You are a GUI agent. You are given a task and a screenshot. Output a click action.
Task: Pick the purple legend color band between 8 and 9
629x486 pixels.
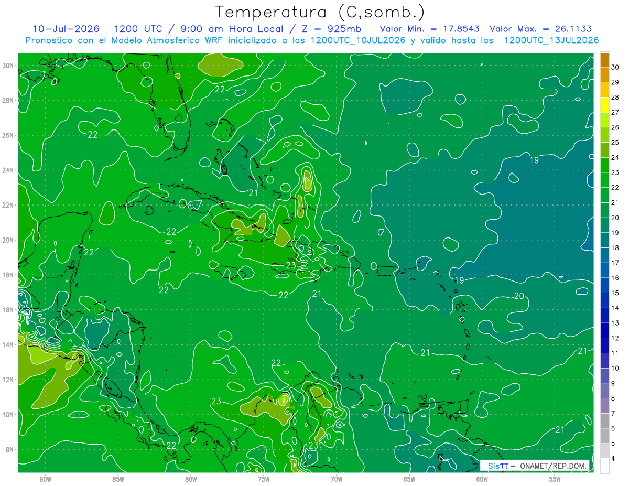coord(604,391)
